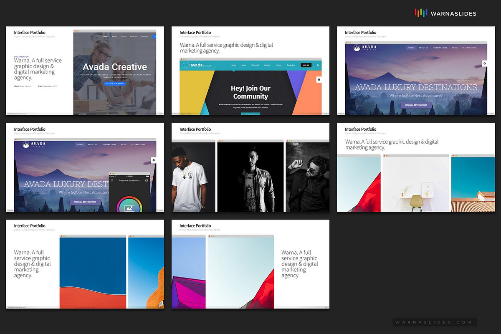
Task: Select About in Avada Creative navigation
Action: (x=114, y=37)
